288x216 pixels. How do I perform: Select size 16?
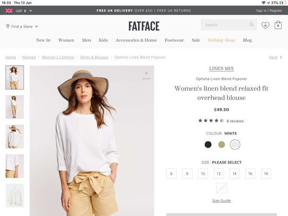[250, 174]
